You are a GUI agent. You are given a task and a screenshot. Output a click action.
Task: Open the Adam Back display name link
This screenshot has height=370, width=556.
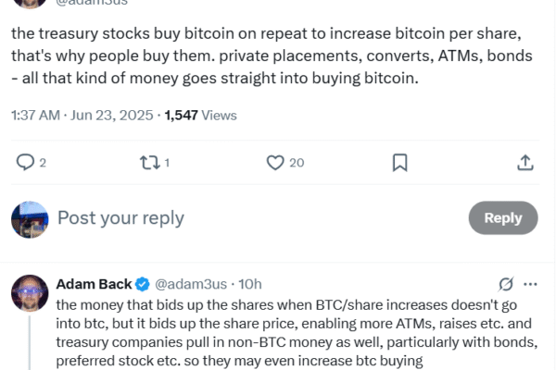[x=95, y=284]
